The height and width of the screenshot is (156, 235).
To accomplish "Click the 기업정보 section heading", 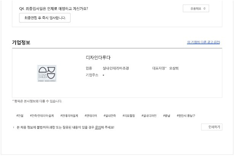I will 21,42.
